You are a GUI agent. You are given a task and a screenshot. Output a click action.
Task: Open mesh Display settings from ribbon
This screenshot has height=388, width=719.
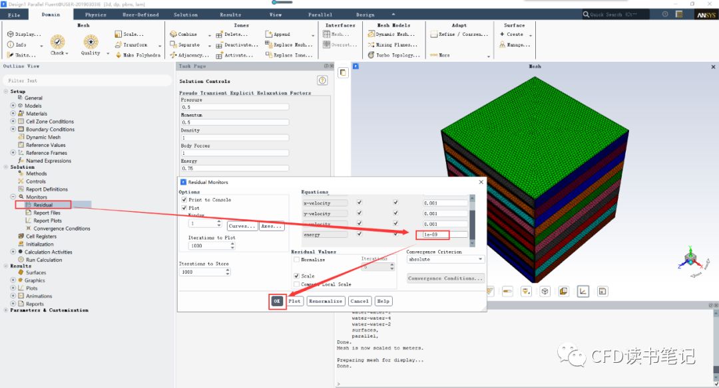tap(24, 35)
